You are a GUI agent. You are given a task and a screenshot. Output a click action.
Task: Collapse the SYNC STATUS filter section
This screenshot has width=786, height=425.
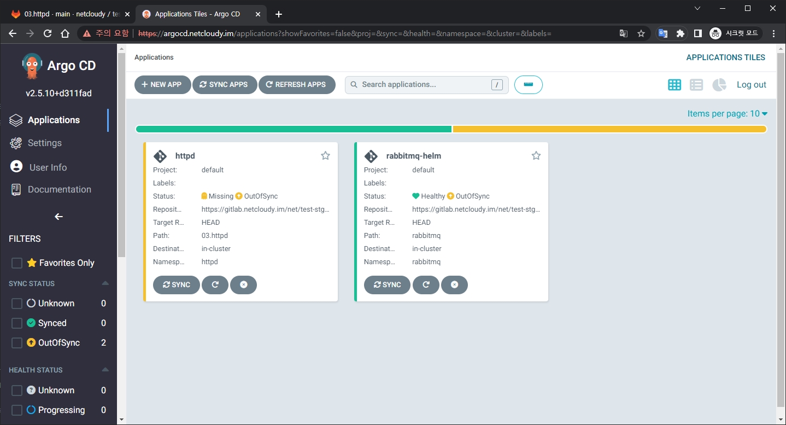(105, 283)
